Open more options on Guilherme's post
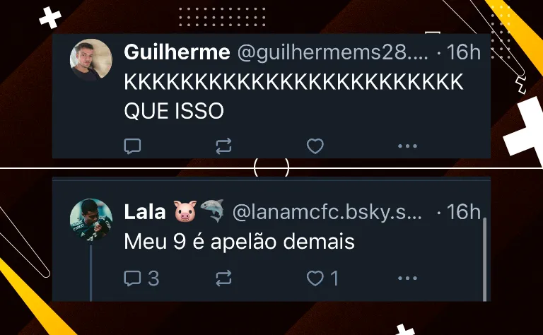 point(407,146)
